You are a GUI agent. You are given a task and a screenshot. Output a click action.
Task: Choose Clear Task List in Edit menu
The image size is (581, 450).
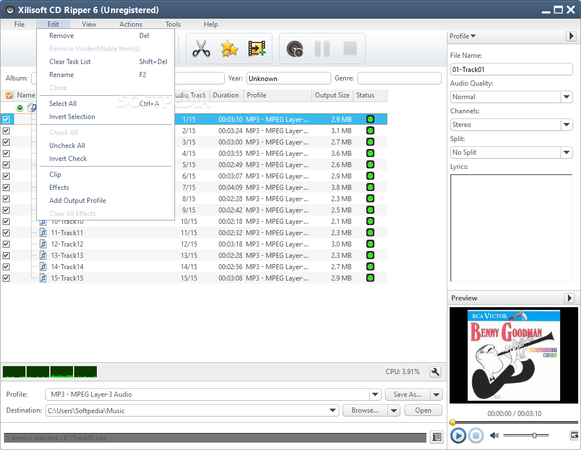point(105,62)
